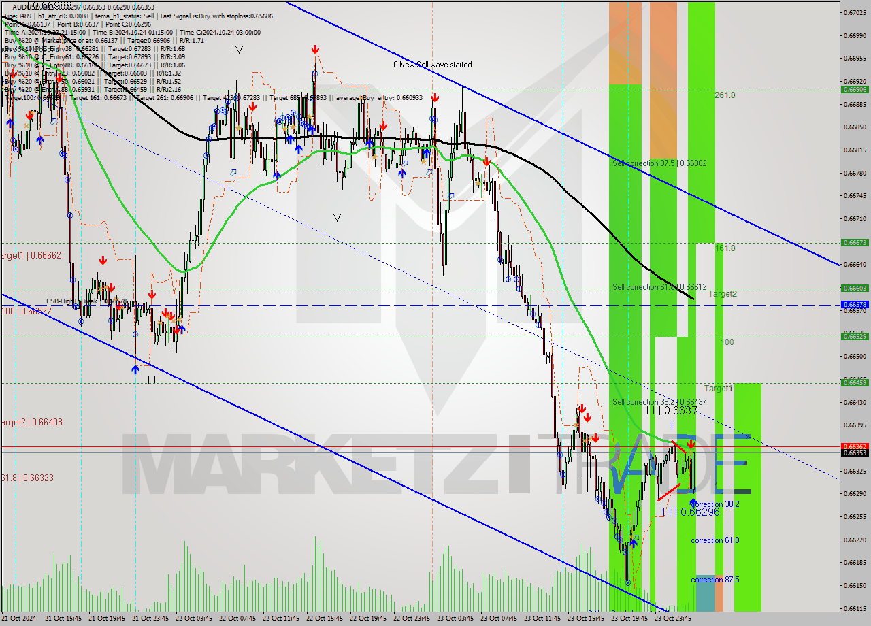The image size is (871, 626).
Task: Select the single 'V' wave label
Action: tap(337, 217)
